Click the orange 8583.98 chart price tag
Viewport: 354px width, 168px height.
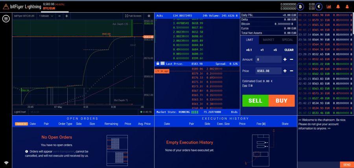click(x=148, y=37)
